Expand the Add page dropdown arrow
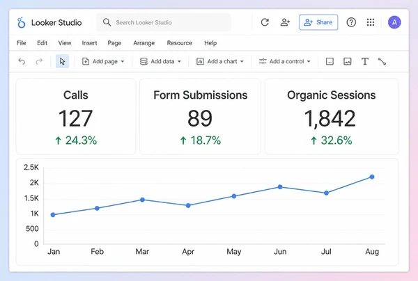Image resolution: width=418 pixels, height=281 pixels. (x=123, y=61)
